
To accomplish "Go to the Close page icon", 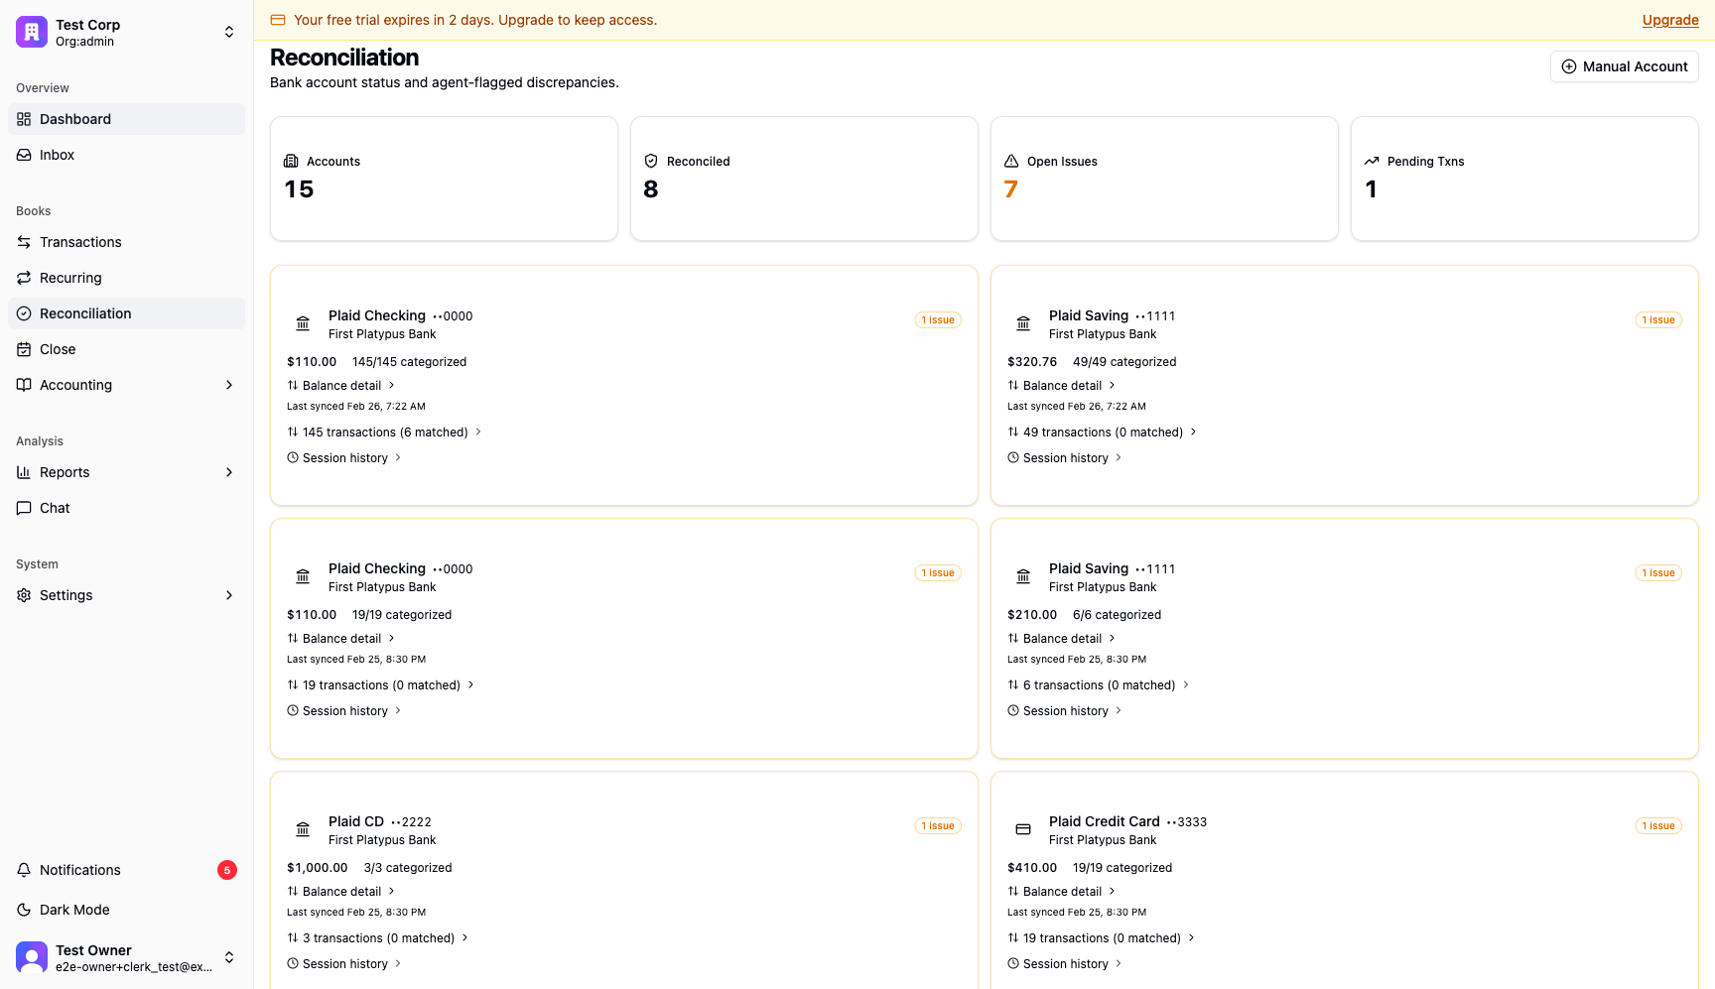I will point(24,349).
